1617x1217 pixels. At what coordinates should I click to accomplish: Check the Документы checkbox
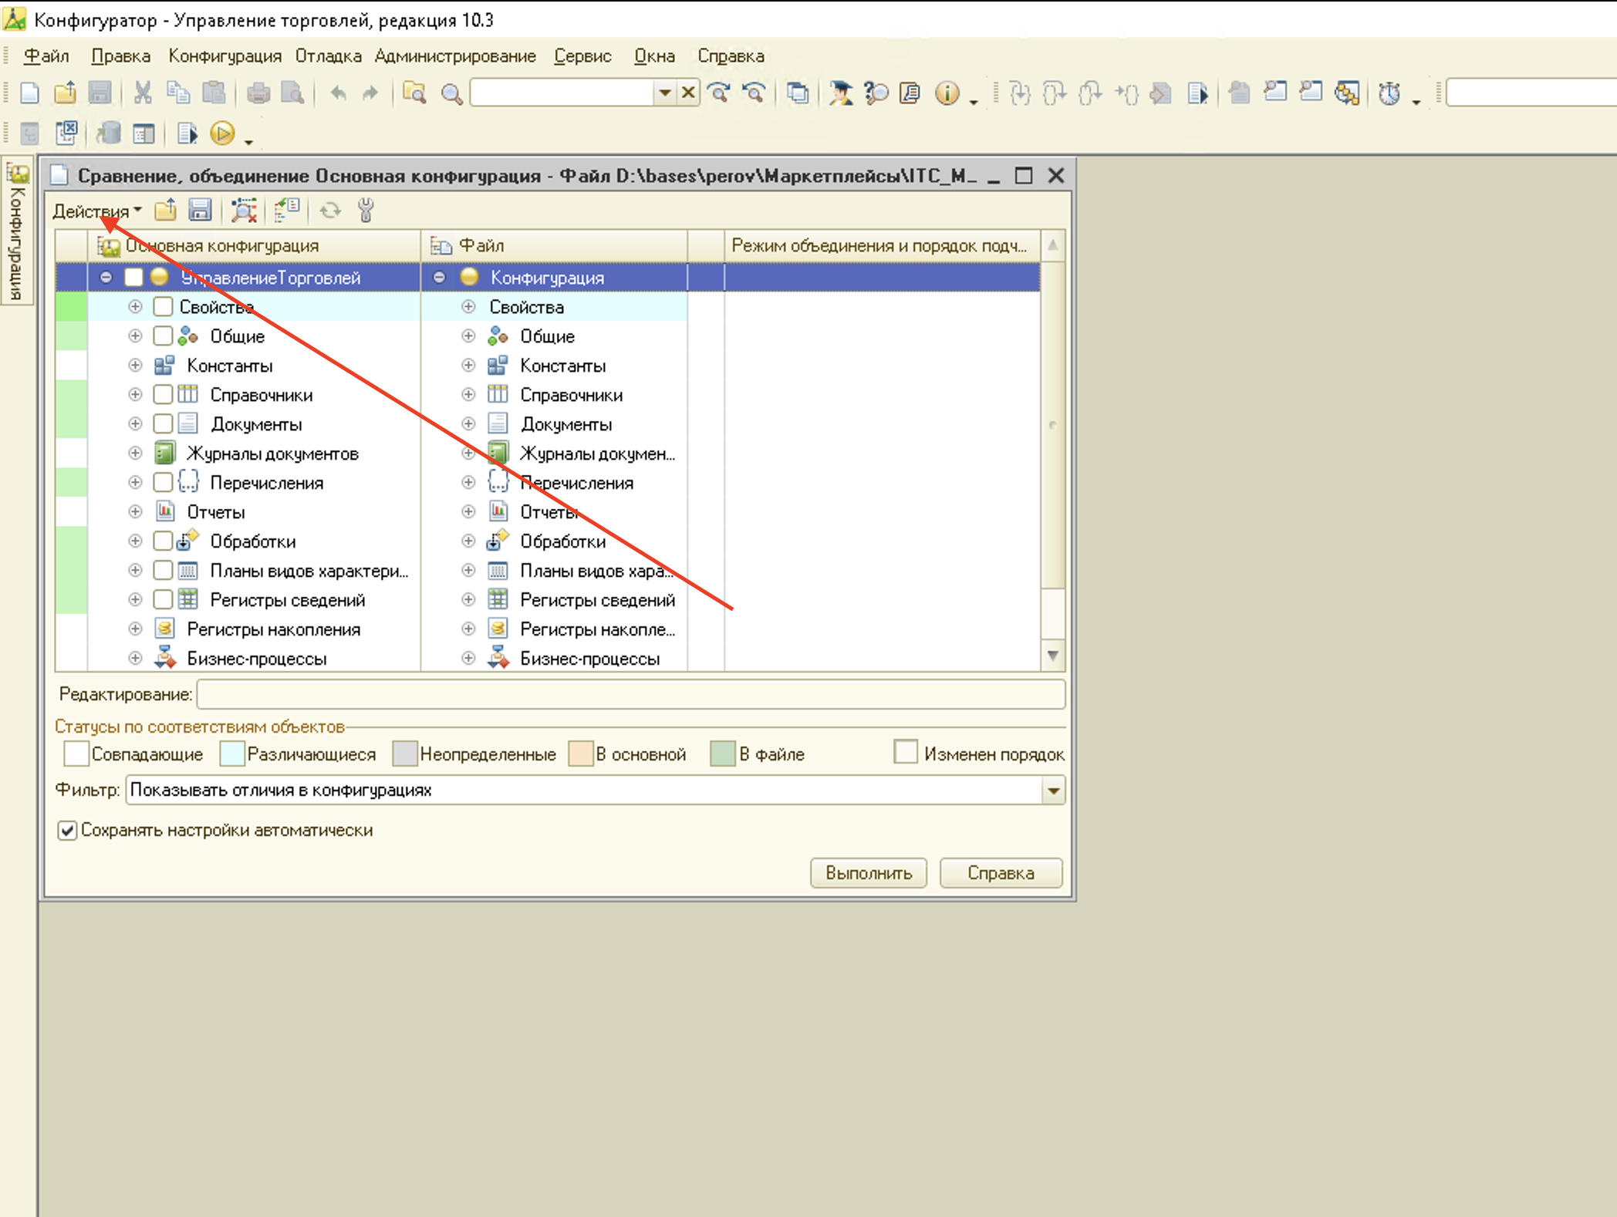163,424
